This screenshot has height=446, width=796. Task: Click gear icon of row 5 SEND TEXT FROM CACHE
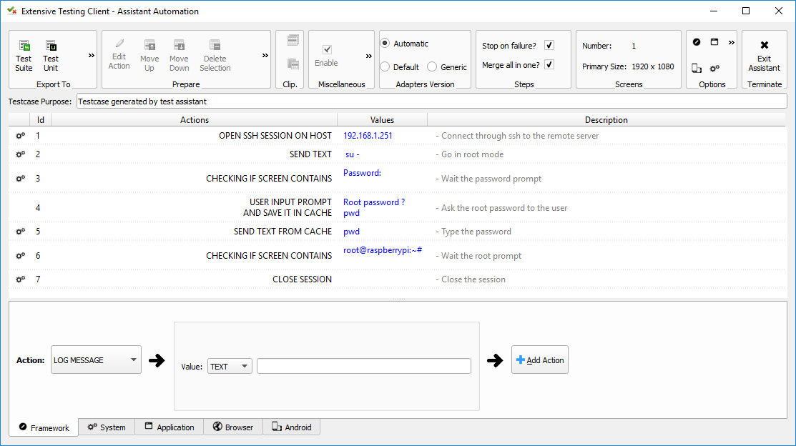(x=20, y=232)
